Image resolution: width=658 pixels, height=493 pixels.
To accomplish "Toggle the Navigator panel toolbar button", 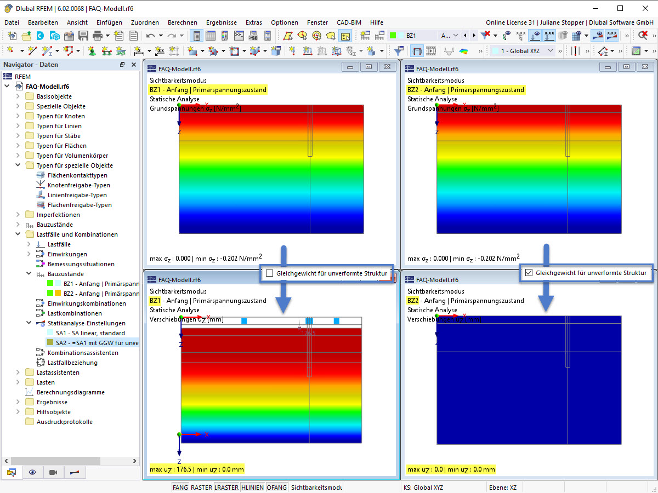I will pos(196,36).
